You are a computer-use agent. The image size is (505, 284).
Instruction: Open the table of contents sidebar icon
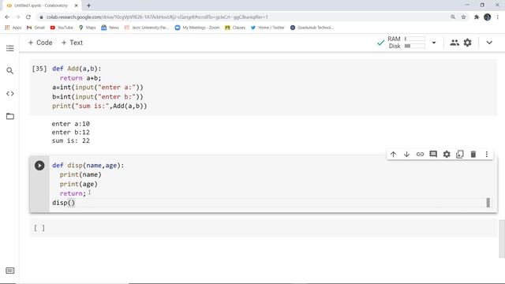(x=10, y=48)
